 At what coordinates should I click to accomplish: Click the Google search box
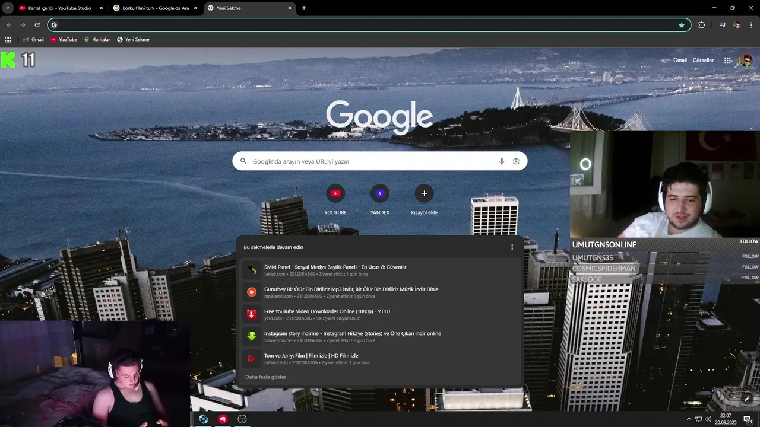(x=379, y=161)
